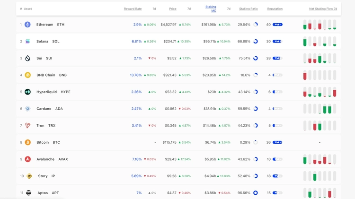Click the Sui droplet icon

(27, 59)
